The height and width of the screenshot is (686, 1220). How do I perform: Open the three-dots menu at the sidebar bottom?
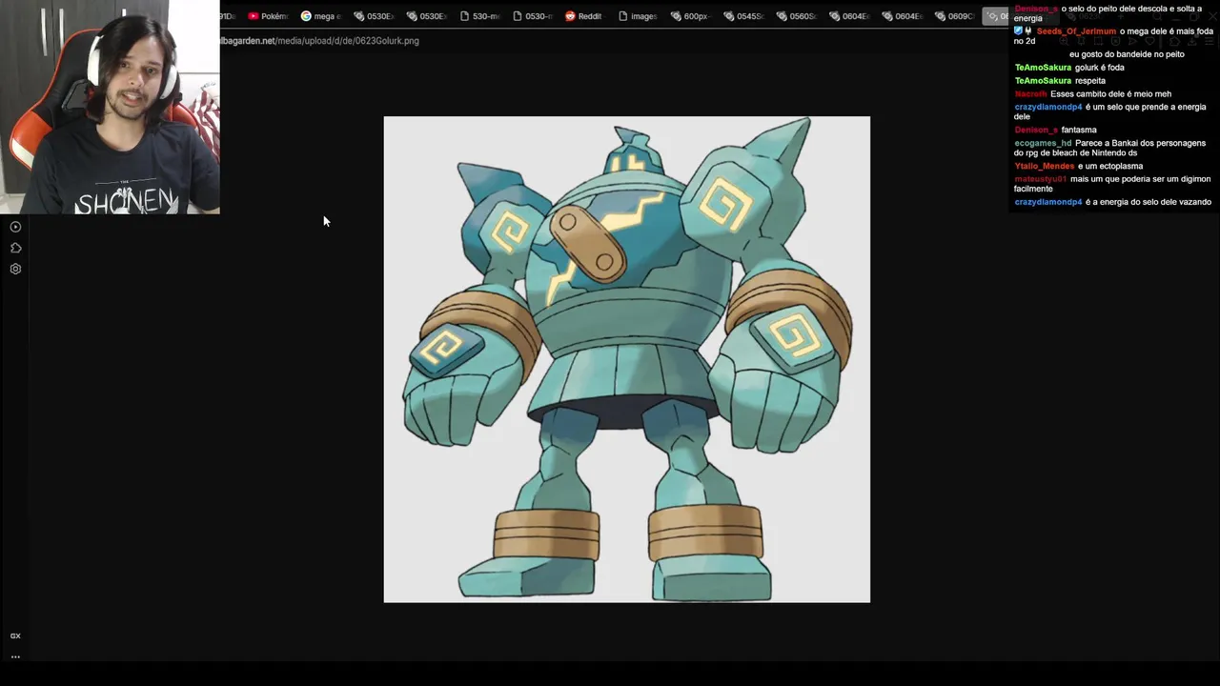15,656
